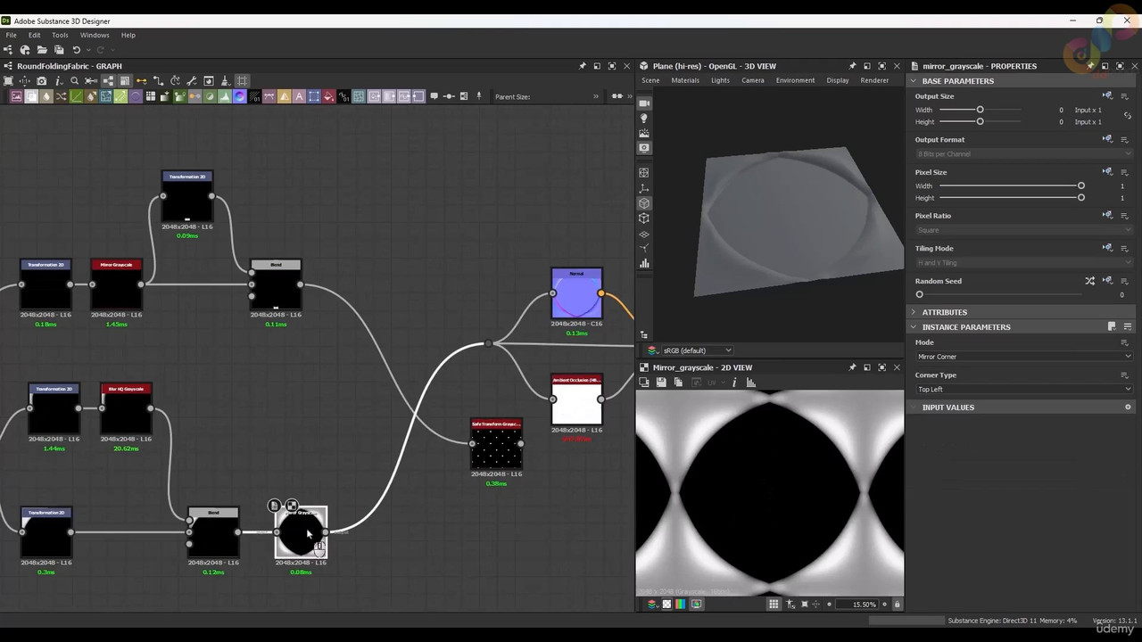
Task: Add a Curve node from the node bar
Action: [x=76, y=96]
